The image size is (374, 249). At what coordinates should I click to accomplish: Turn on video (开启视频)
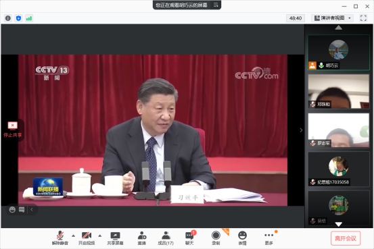87,238
